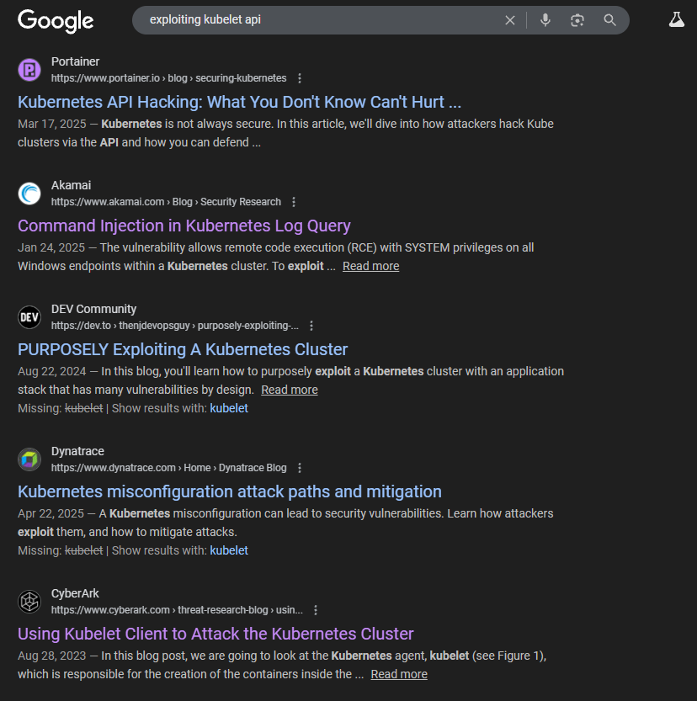
Task: Clear the search box text
Action: click(510, 20)
